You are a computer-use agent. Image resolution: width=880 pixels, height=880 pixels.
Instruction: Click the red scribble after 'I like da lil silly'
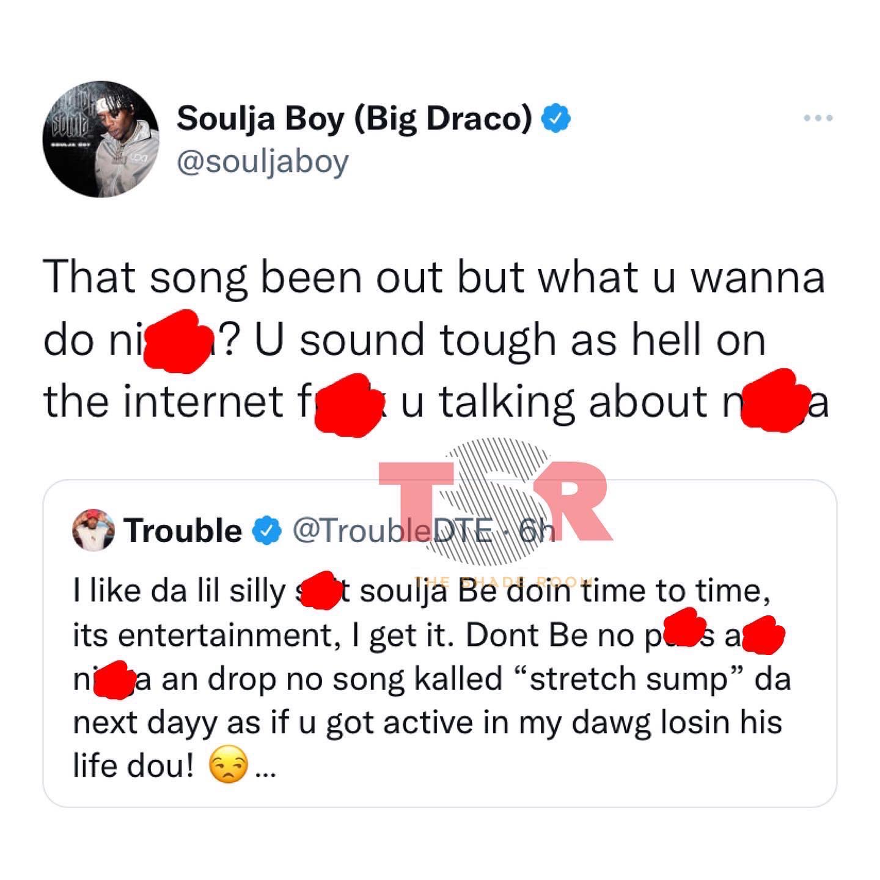[x=323, y=590]
